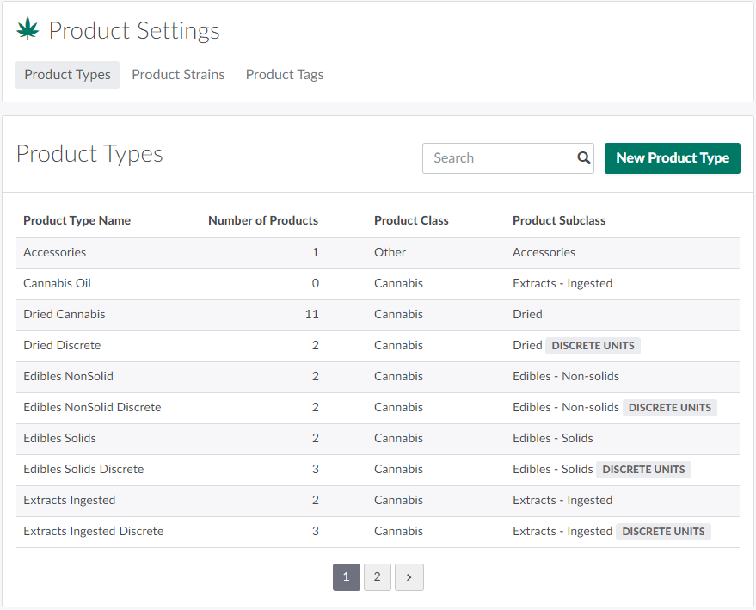This screenshot has width=756, height=610.
Task: Select the Cannabis Oil row
Action: [57, 283]
